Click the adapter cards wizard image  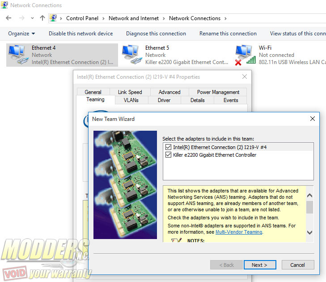pyautogui.click(x=125, y=185)
